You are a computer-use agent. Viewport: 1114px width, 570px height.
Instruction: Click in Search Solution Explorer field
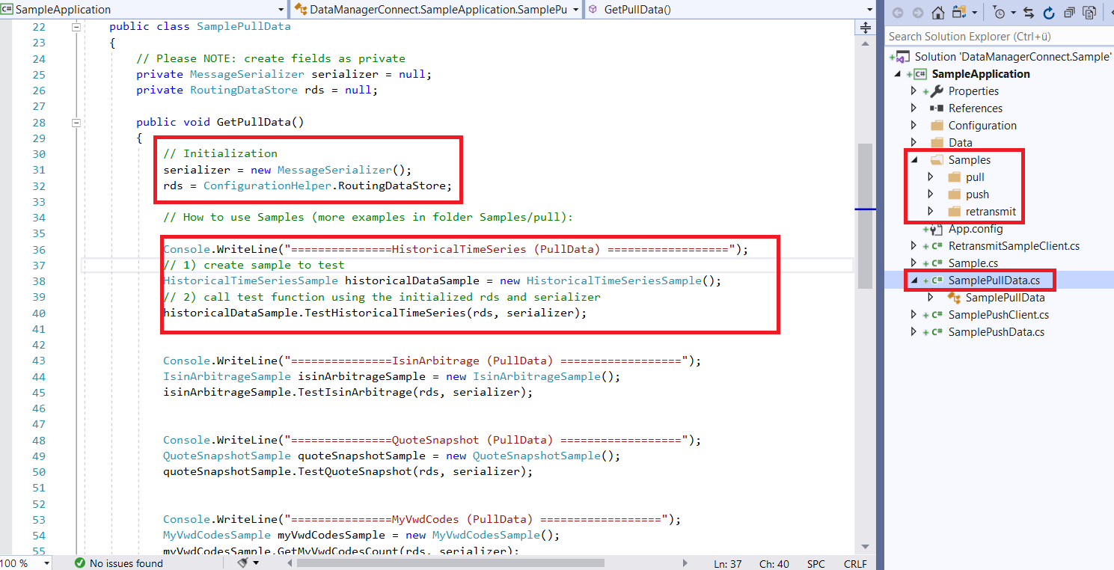point(995,37)
